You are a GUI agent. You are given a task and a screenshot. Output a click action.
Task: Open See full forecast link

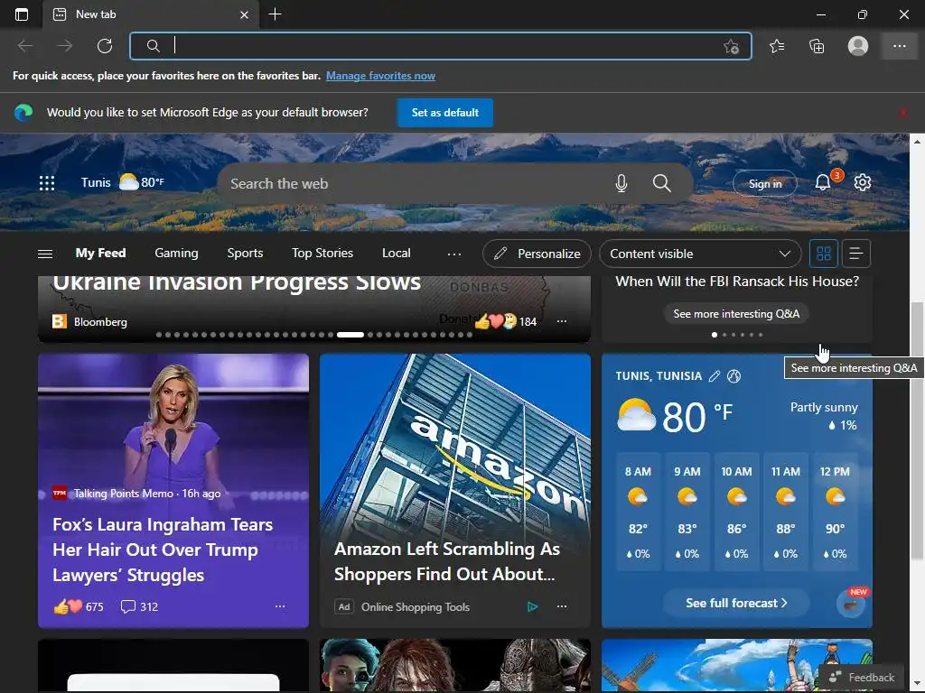(736, 603)
